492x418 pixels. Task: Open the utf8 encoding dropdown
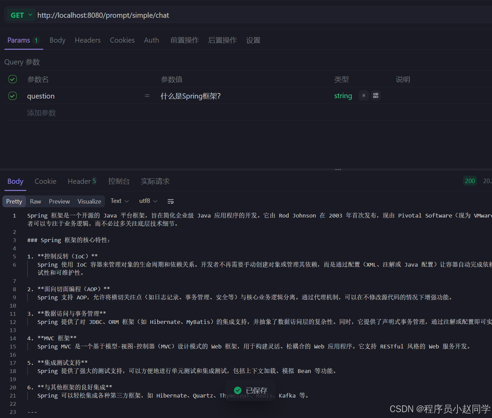click(x=148, y=201)
